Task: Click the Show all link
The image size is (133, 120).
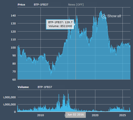Action: [x=114, y=16]
